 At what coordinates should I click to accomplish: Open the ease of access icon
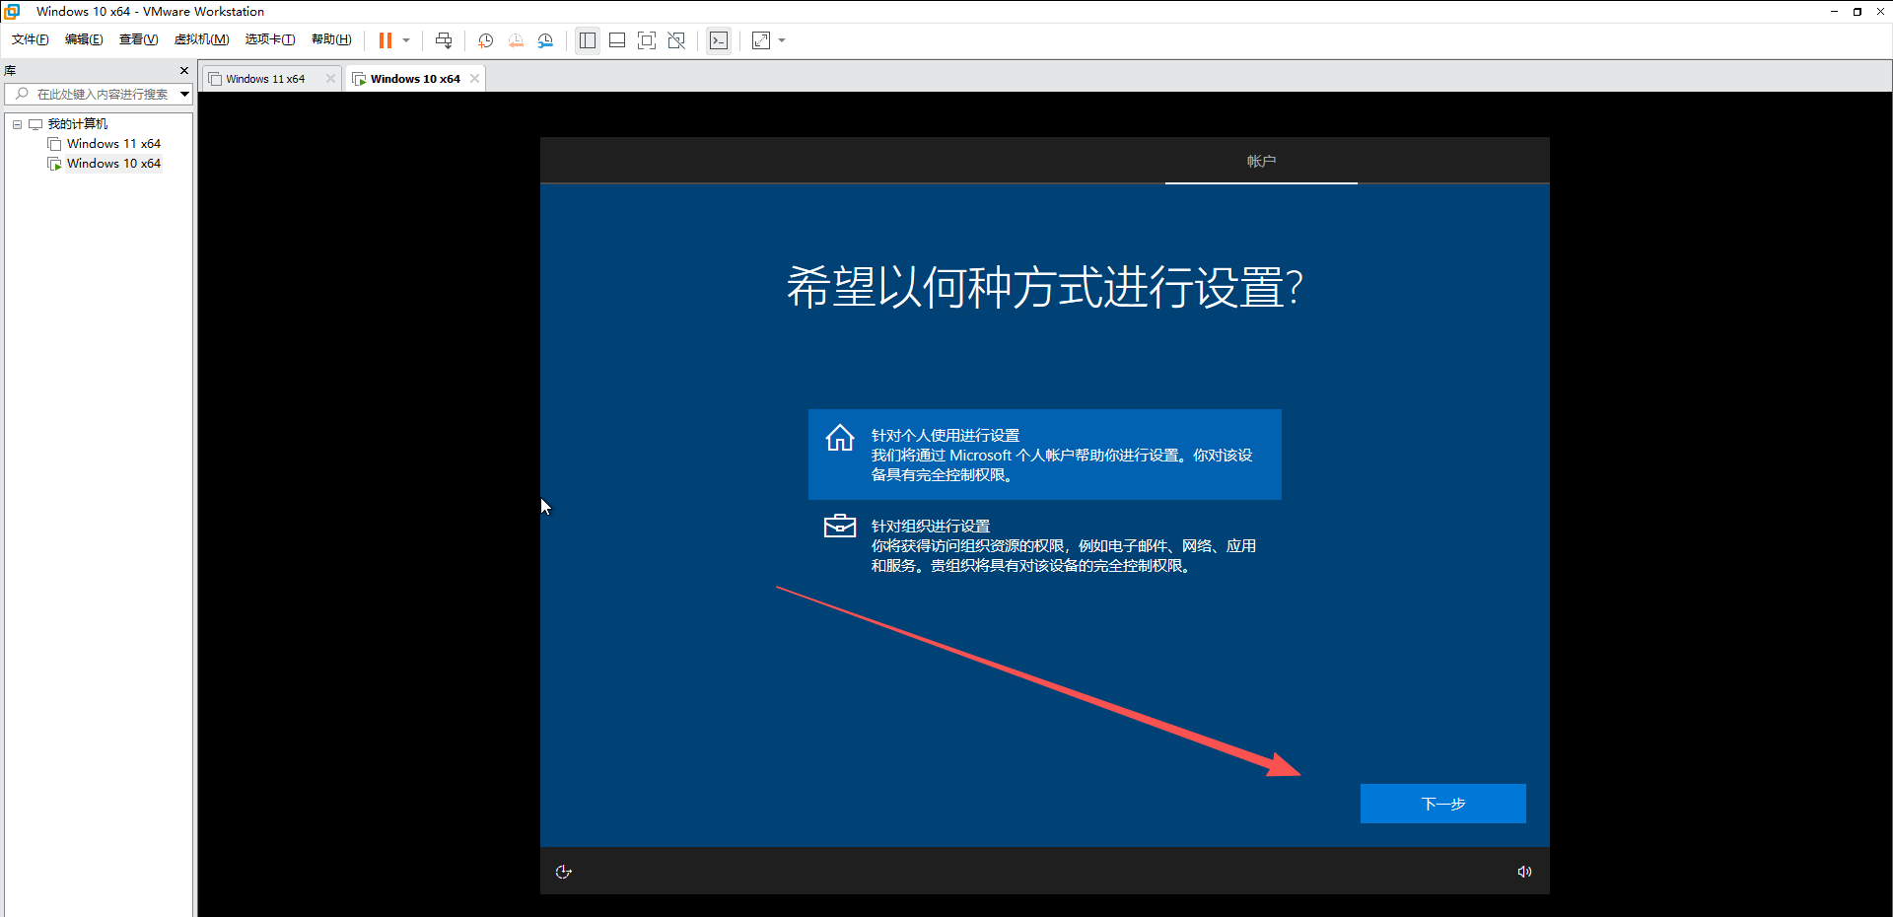pos(564,872)
